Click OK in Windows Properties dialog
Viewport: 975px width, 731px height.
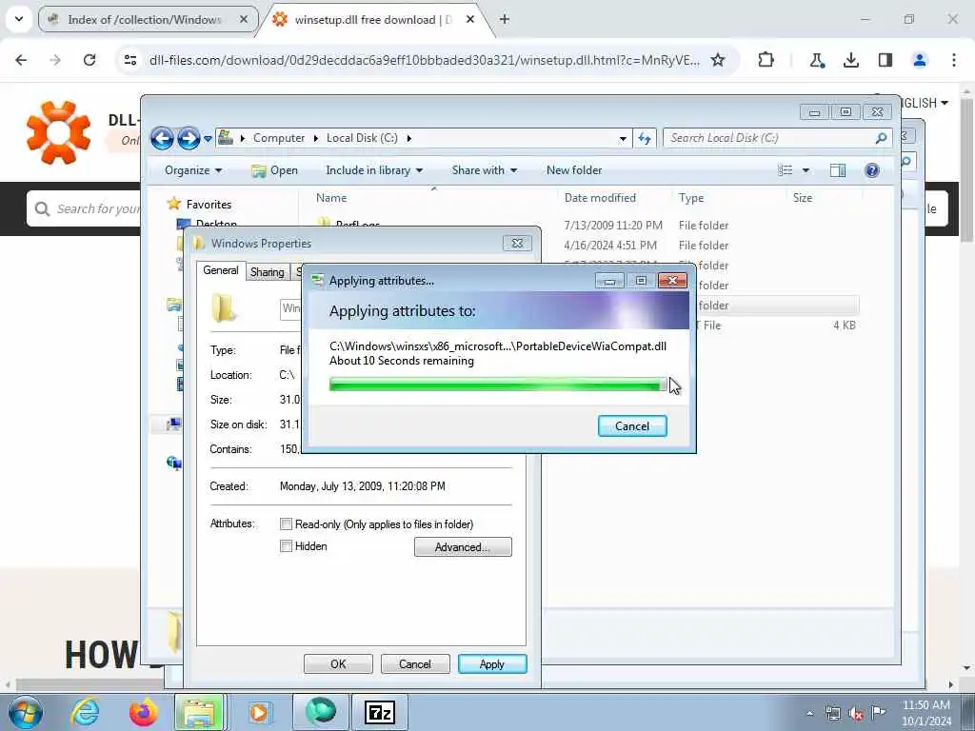(338, 663)
